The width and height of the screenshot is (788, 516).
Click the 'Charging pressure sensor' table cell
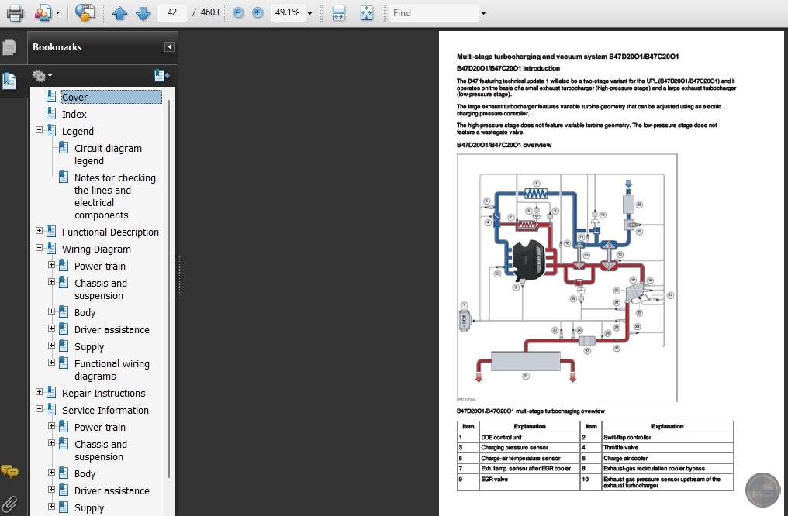pyautogui.click(x=529, y=447)
